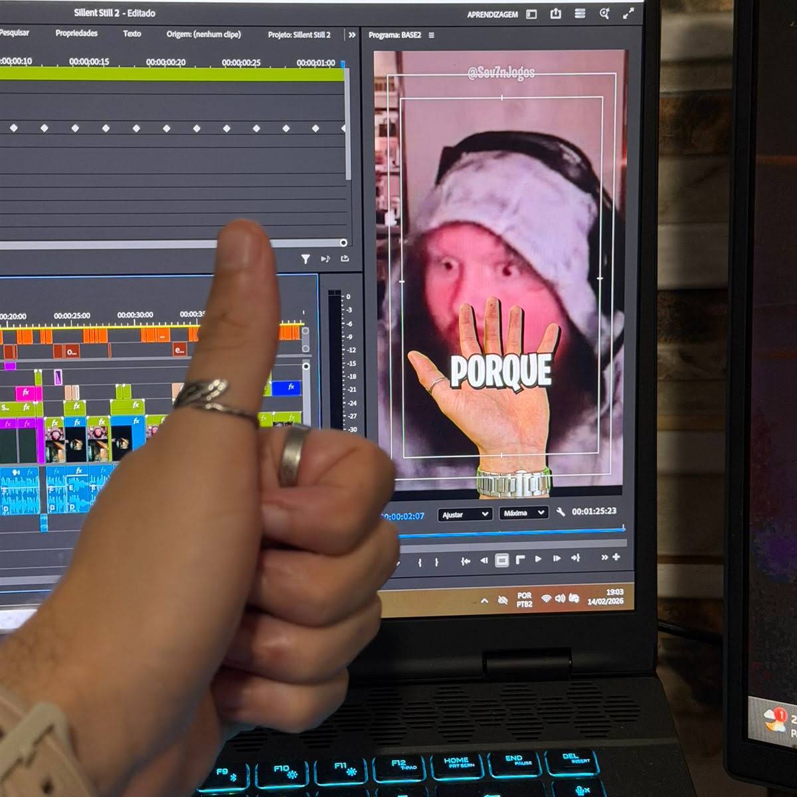The height and width of the screenshot is (797, 797).
Task: Click the horizontal scrollbar end handle above funnel
Action: click(x=343, y=243)
